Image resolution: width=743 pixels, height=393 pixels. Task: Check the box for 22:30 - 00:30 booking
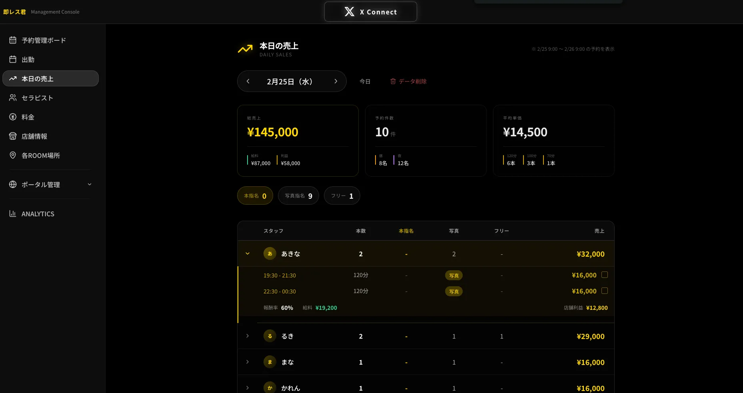pyautogui.click(x=605, y=291)
